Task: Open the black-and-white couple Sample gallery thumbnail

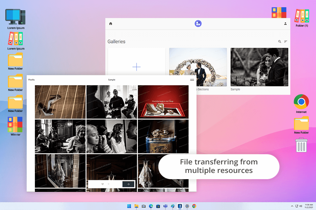Action: coord(259,67)
